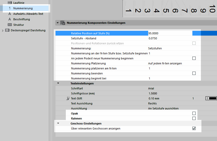
Task: Uncheck Über relevanten Geschossen anzeigen
Action: (x=194, y=128)
